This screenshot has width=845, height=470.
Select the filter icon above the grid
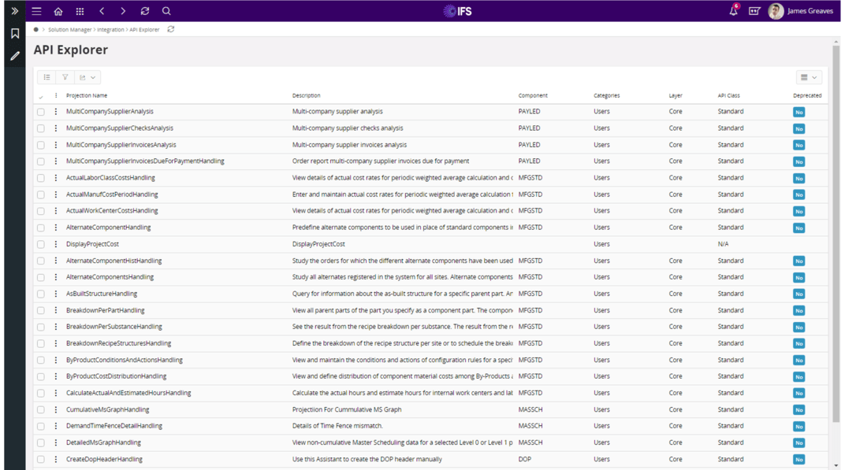(65, 76)
